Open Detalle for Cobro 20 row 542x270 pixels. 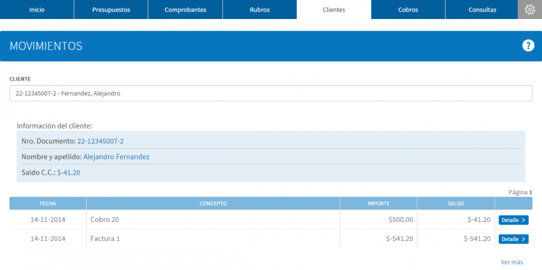coord(514,220)
